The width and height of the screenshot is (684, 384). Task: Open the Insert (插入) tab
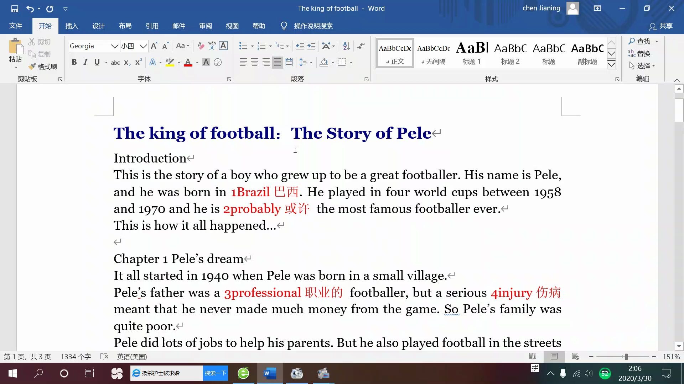click(x=72, y=26)
